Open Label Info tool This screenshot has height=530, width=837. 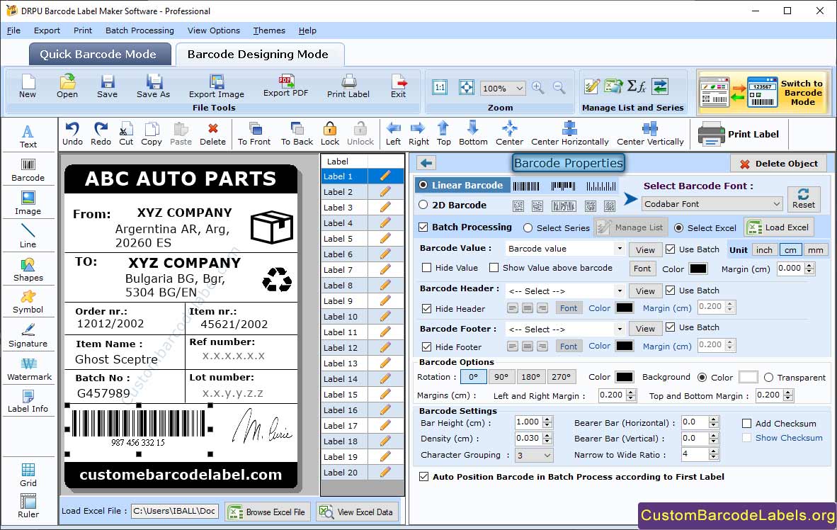click(28, 401)
